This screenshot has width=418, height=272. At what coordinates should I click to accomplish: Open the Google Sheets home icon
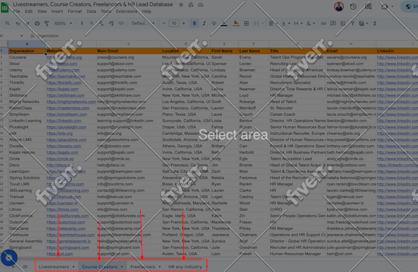(x=5, y=7)
